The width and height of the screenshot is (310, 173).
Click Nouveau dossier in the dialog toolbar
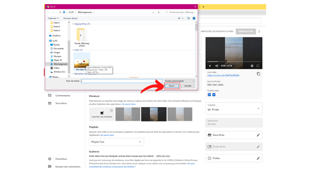click(70, 18)
